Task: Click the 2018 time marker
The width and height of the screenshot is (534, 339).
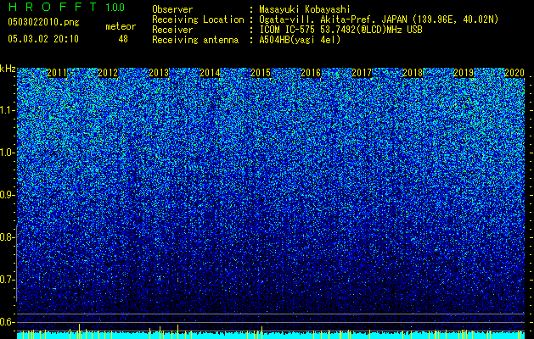Action: pyautogui.click(x=413, y=73)
